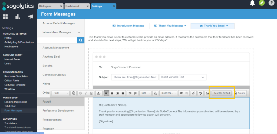Viewport: 277px width, 134px height.
Task: Toggle underline formatting in the editor toolbar
Action: pyautogui.click(x=91, y=93)
